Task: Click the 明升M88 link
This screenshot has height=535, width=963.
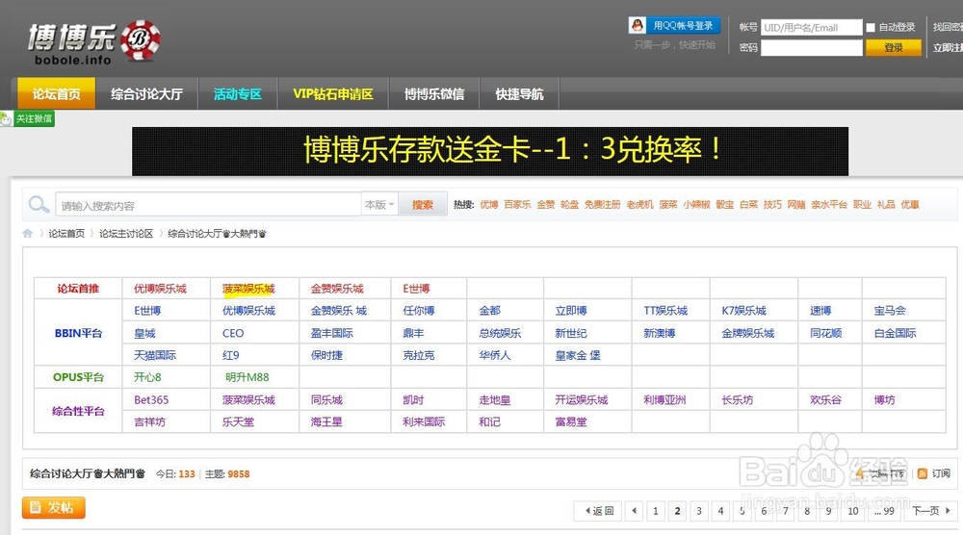Action: click(x=247, y=377)
